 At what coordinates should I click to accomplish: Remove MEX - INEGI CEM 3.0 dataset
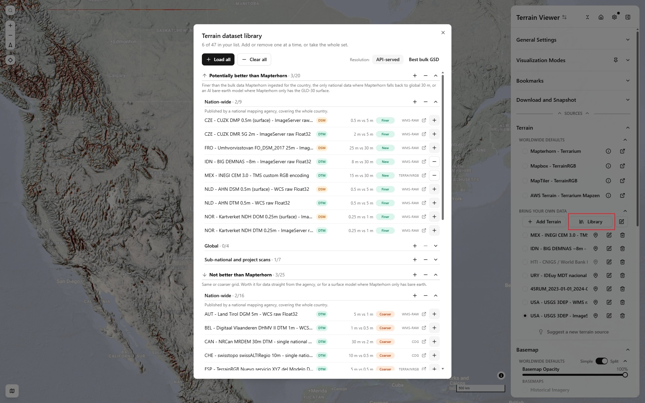click(434, 175)
